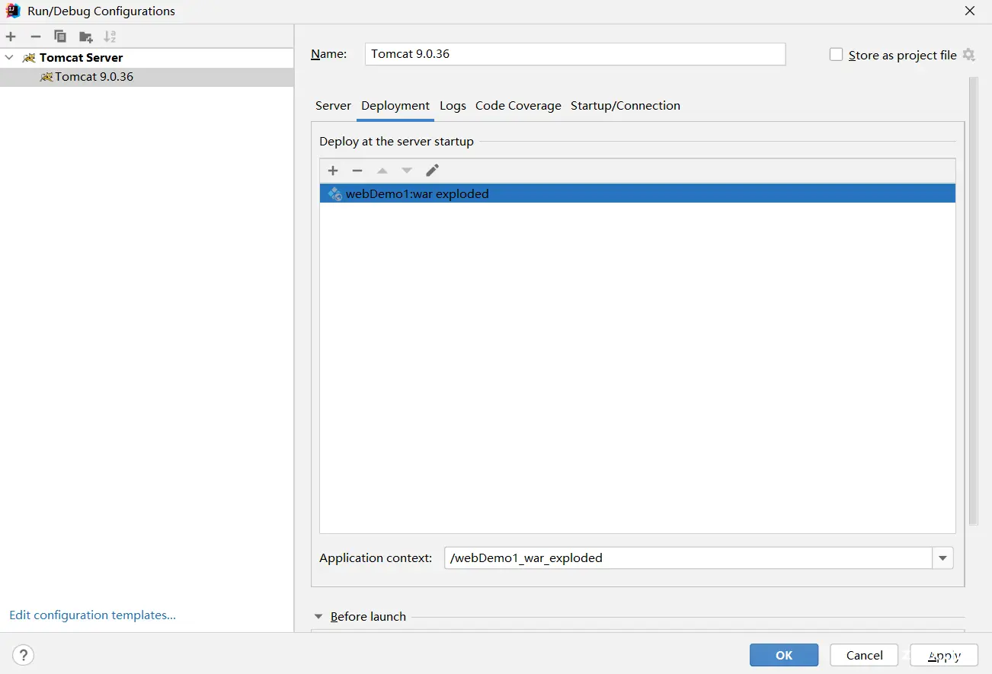Edit selected artifact with pencil icon
This screenshot has width=992, height=674.
[x=432, y=171]
